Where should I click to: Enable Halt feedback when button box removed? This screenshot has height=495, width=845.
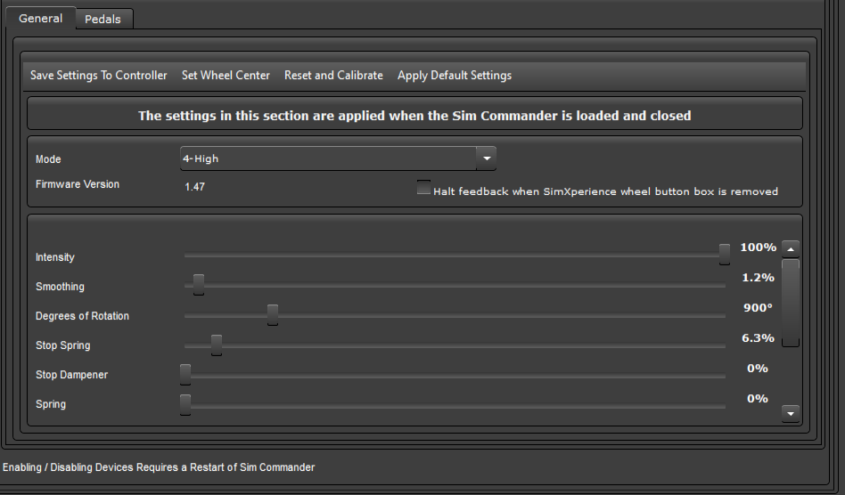pyautogui.click(x=423, y=188)
